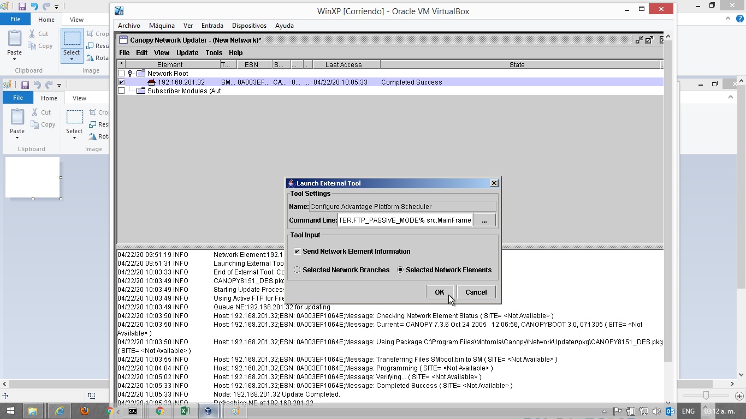746x419 pixels.
Task: Click the Firefox icon in the taskbar
Action: pyautogui.click(x=84, y=411)
